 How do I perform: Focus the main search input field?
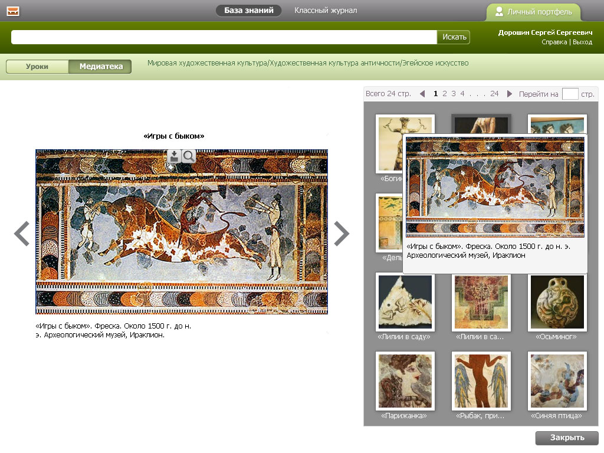point(224,37)
